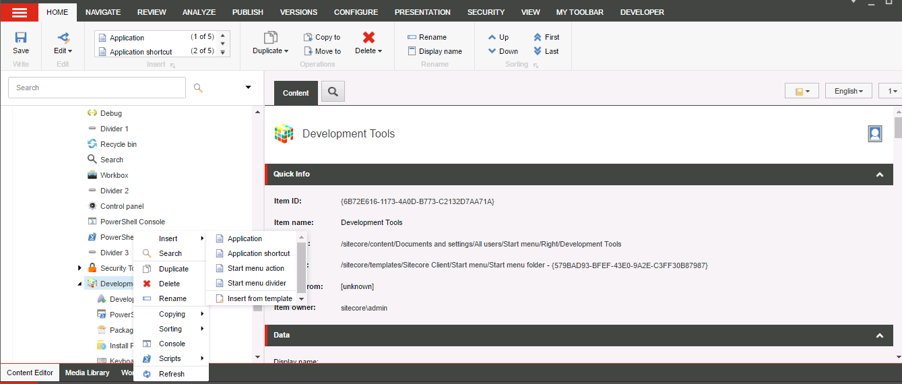The image size is (902, 384).
Task: Switch to the PUBLISH ribbon tab
Action: [x=248, y=12]
